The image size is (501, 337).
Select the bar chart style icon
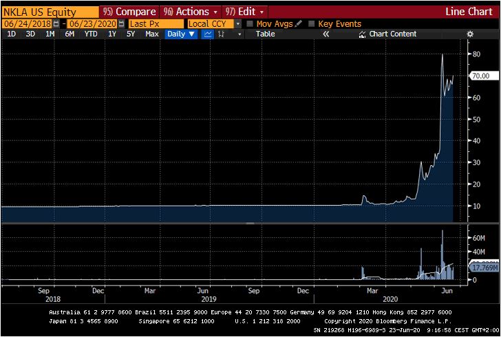click(221, 34)
